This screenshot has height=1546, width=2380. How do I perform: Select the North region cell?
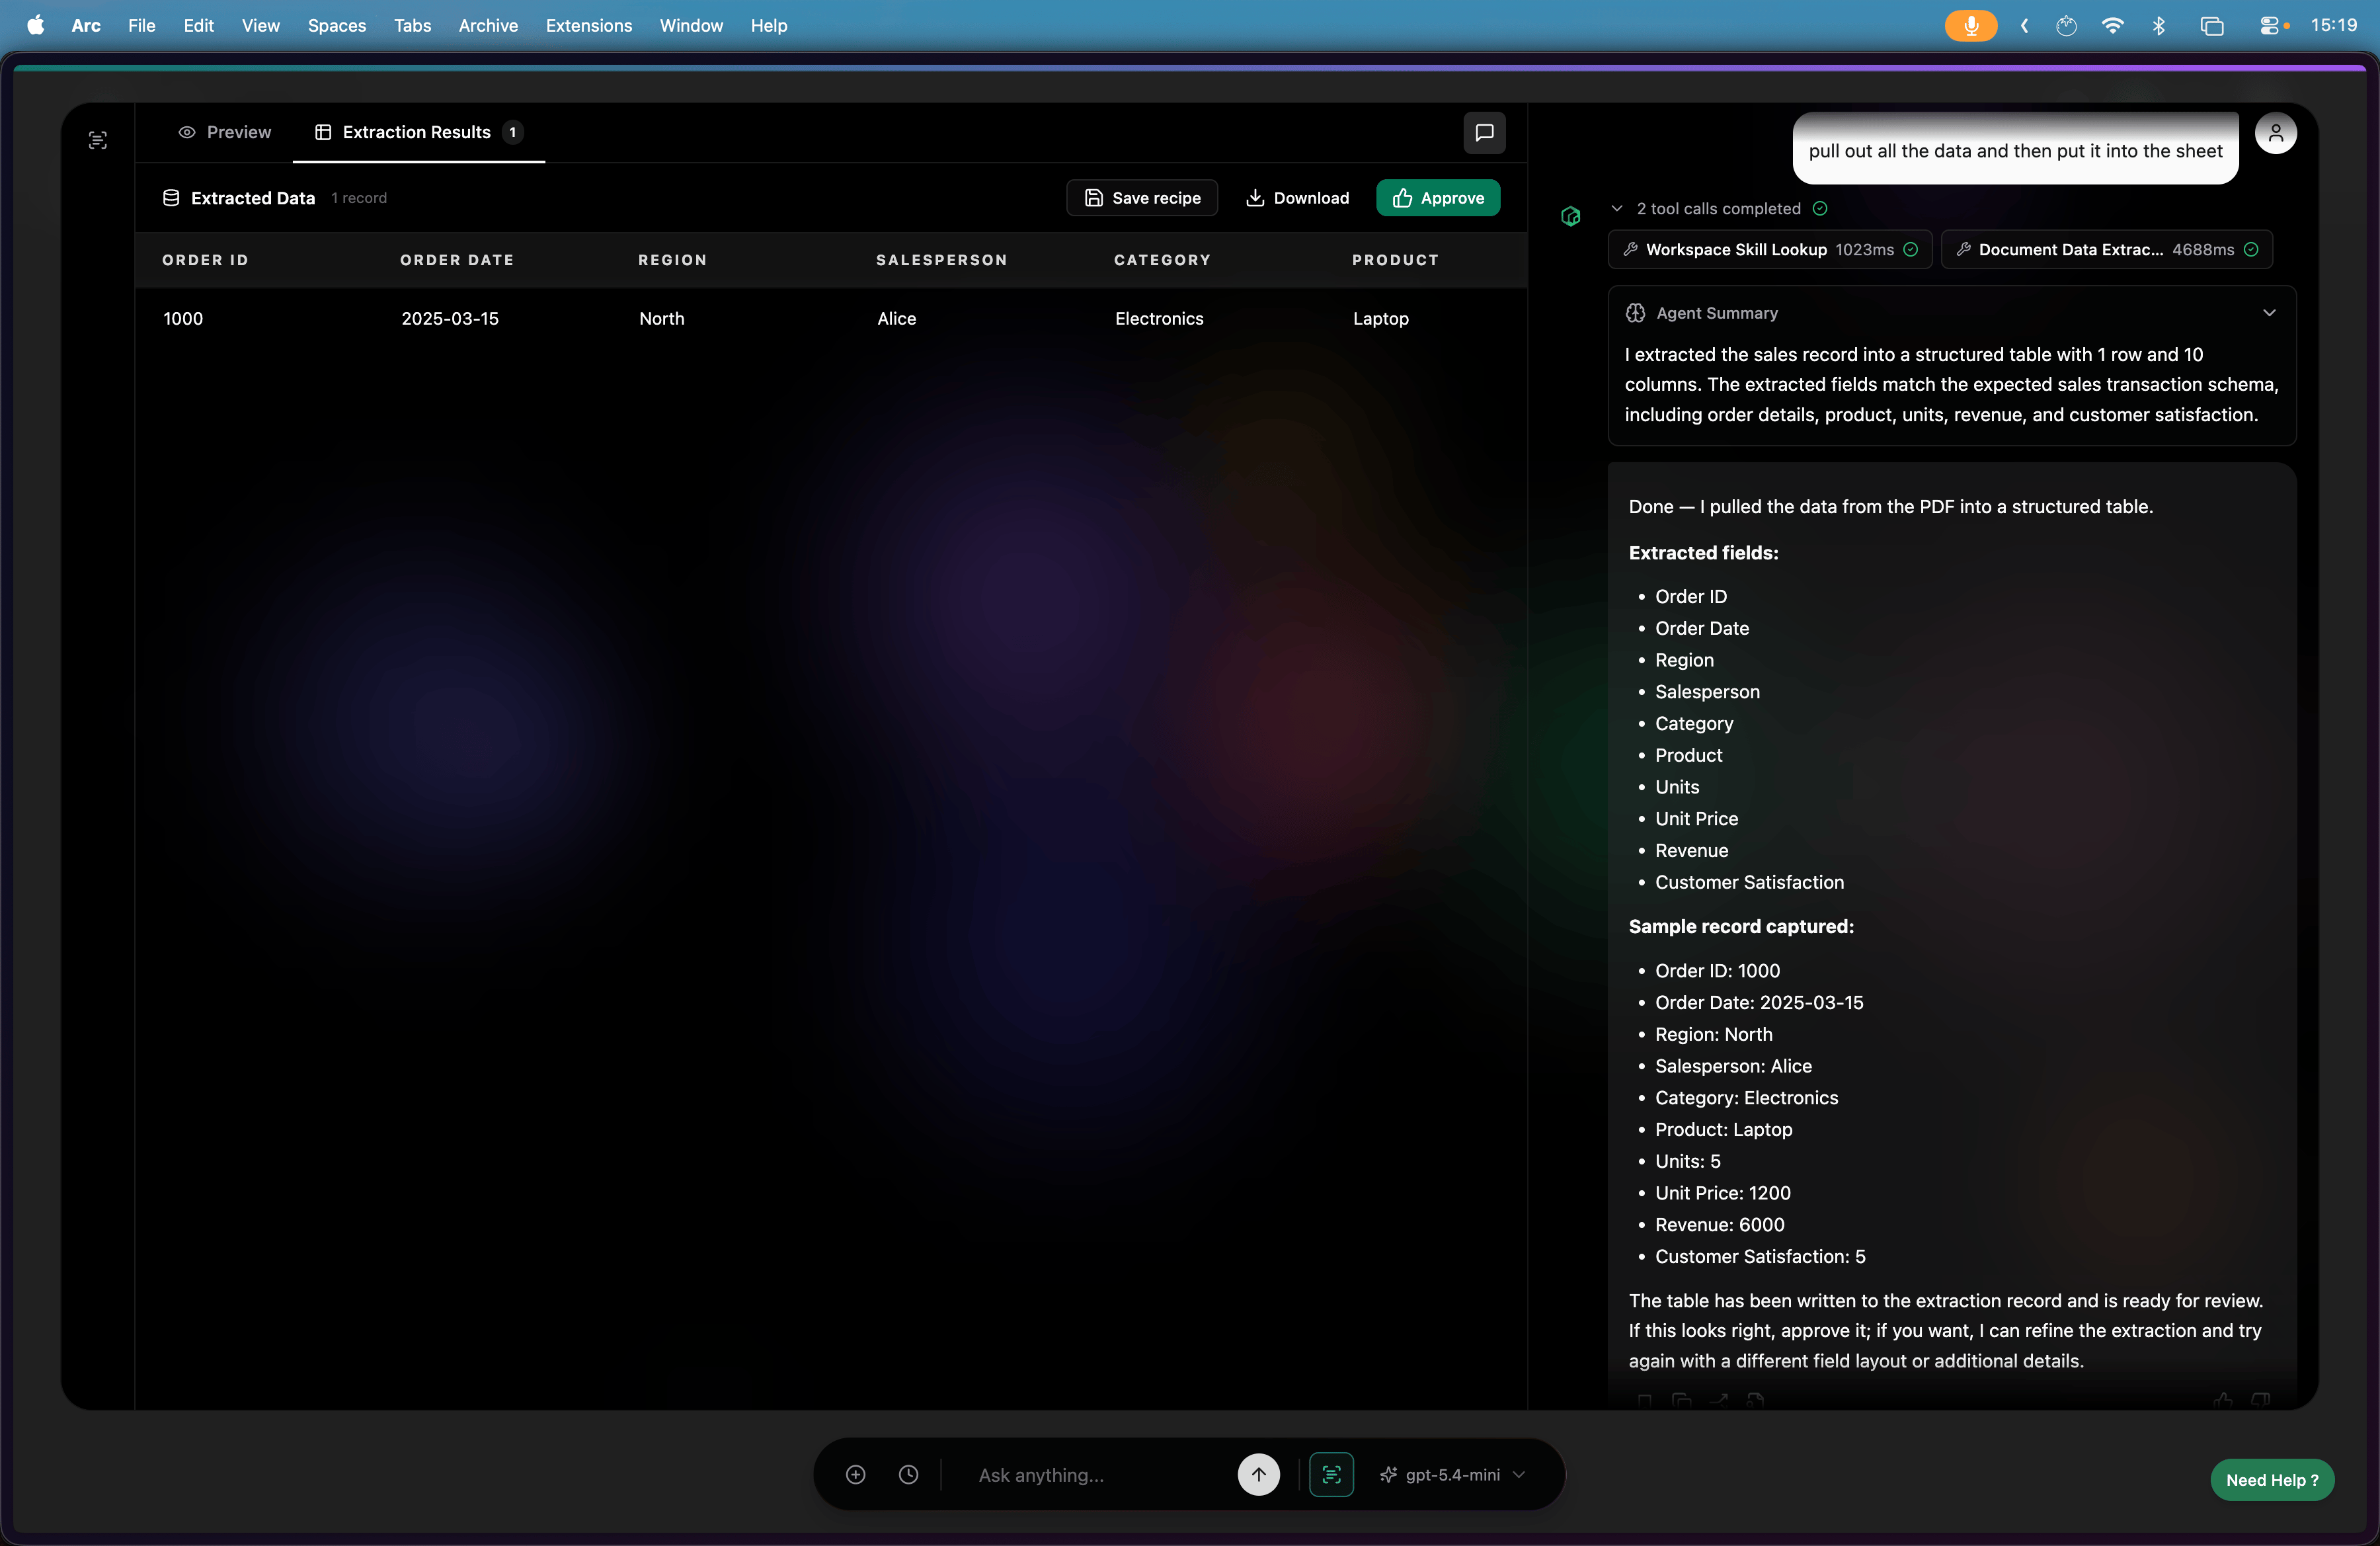pos(662,318)
